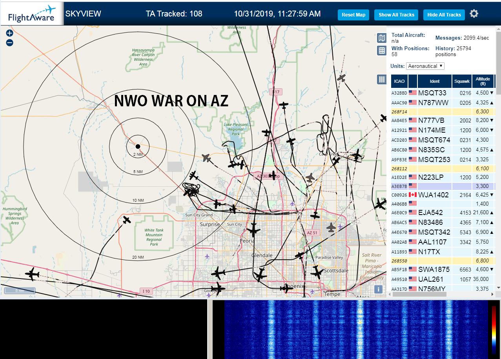Click the grid view icon beside the map

382,51
